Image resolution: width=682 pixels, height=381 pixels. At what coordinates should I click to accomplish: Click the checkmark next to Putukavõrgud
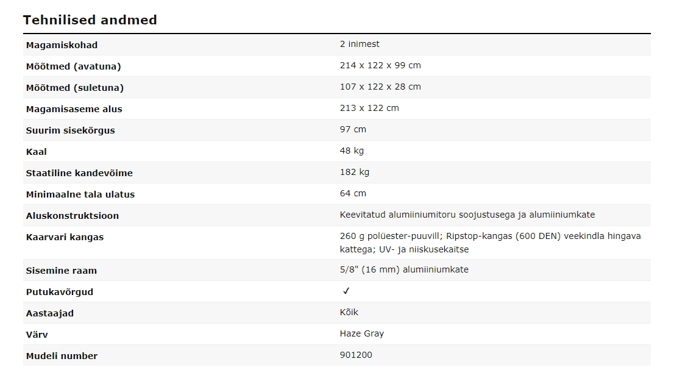(346, 291)
